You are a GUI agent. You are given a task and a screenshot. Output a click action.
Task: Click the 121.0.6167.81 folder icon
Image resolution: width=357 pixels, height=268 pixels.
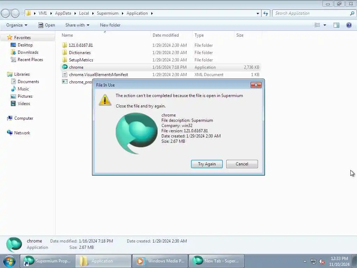pos(64,45)
